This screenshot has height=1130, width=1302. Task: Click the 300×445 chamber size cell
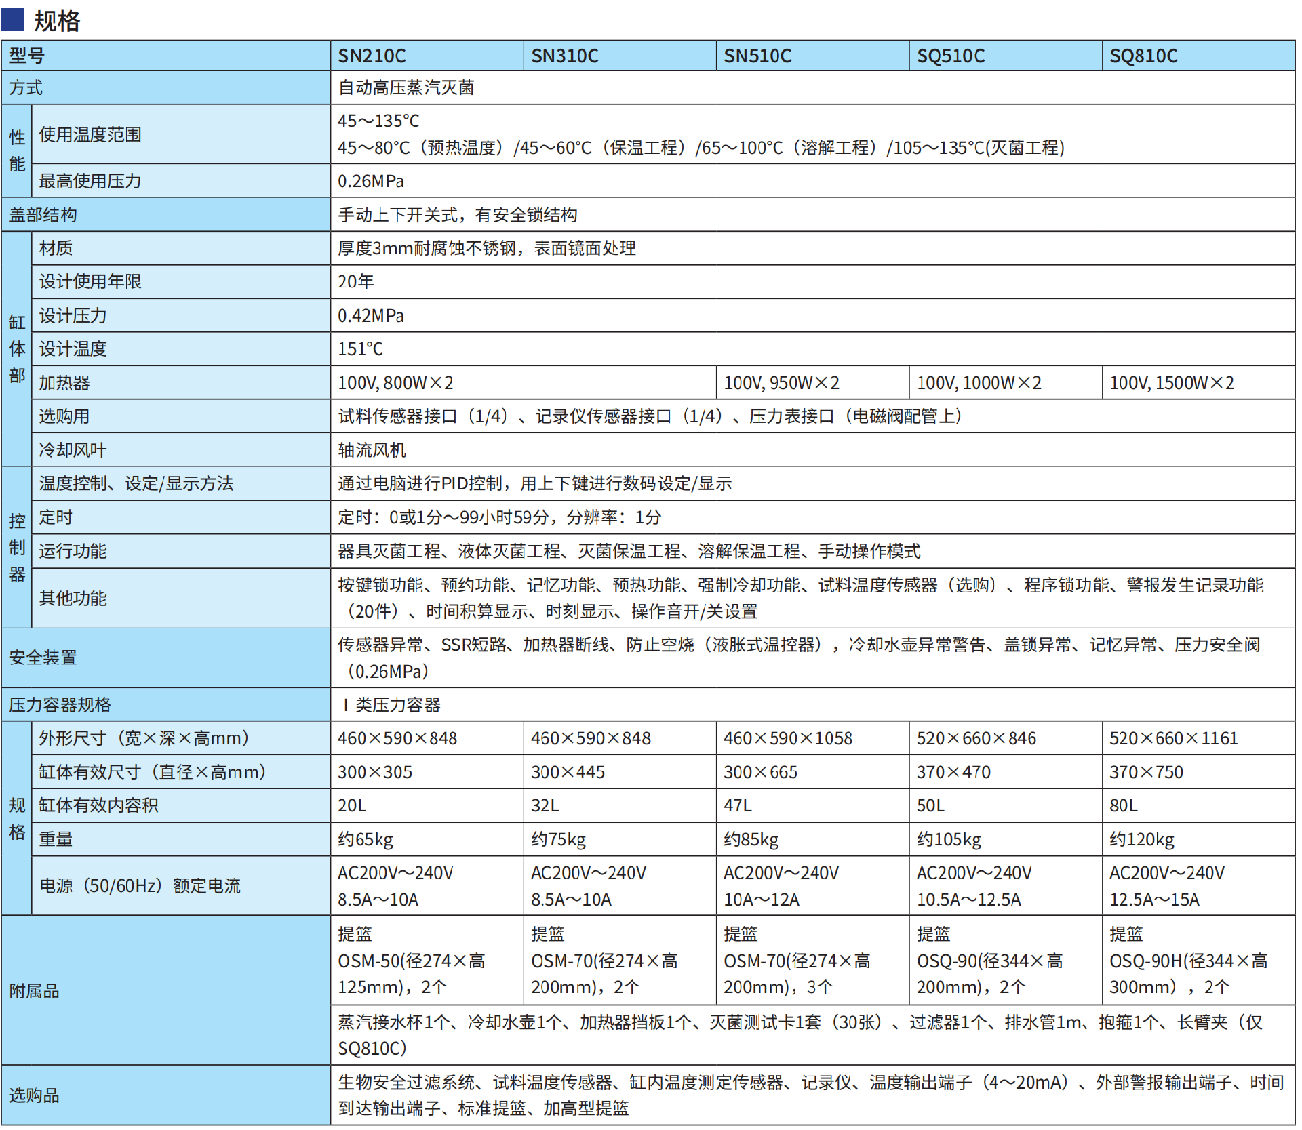pos(619,772)
